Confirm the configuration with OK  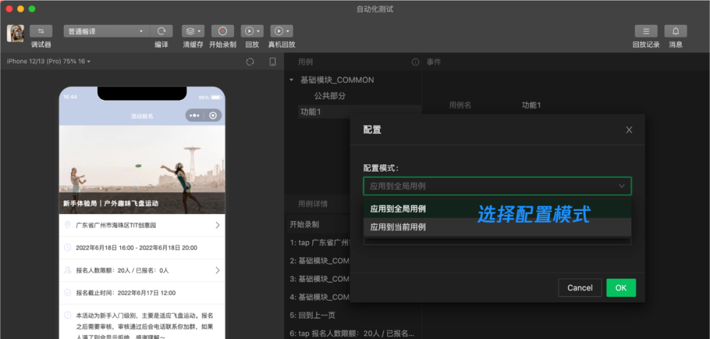621,288
